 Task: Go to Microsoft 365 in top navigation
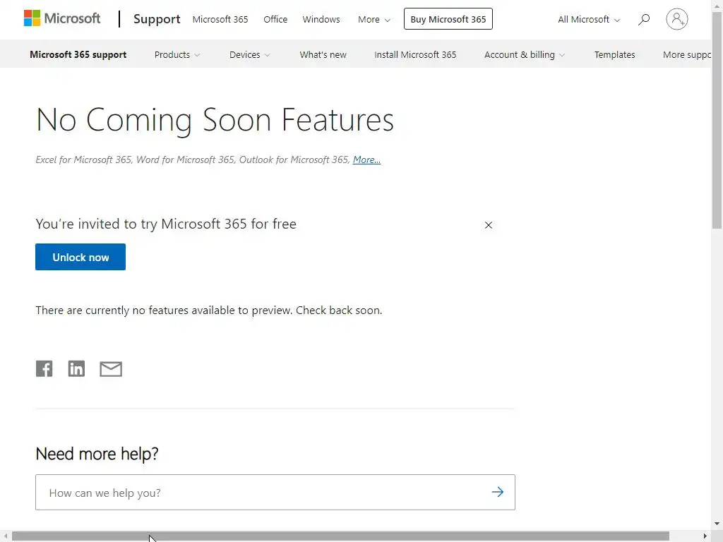click(x=220, y=19)
